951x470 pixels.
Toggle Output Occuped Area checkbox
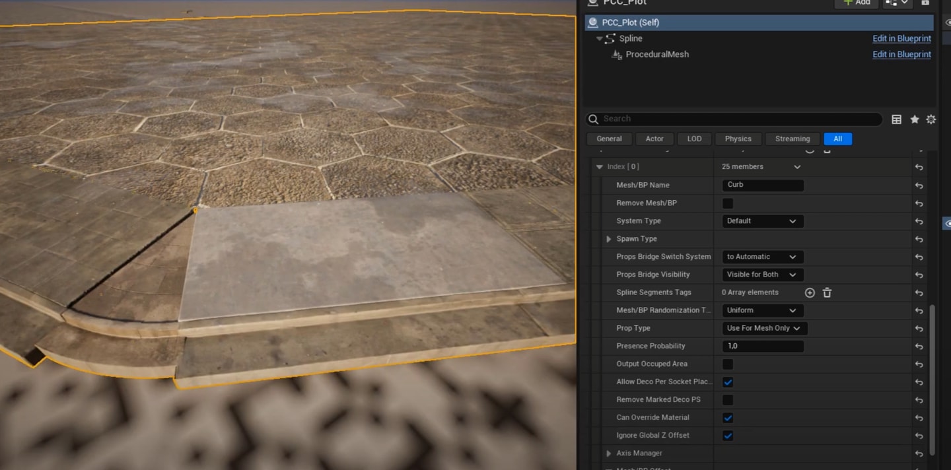pos(728,364)
